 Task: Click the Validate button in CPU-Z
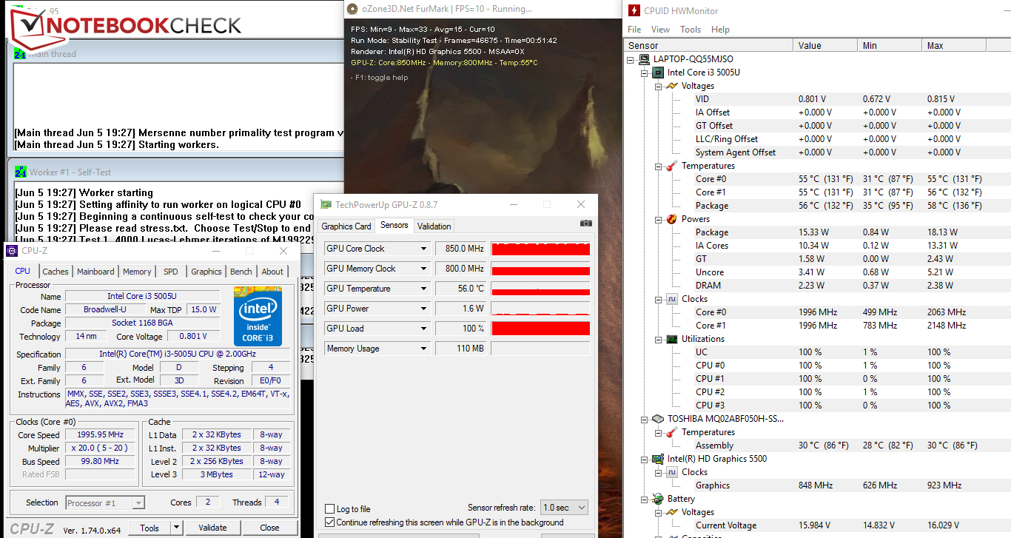click(x=212, y=528)
